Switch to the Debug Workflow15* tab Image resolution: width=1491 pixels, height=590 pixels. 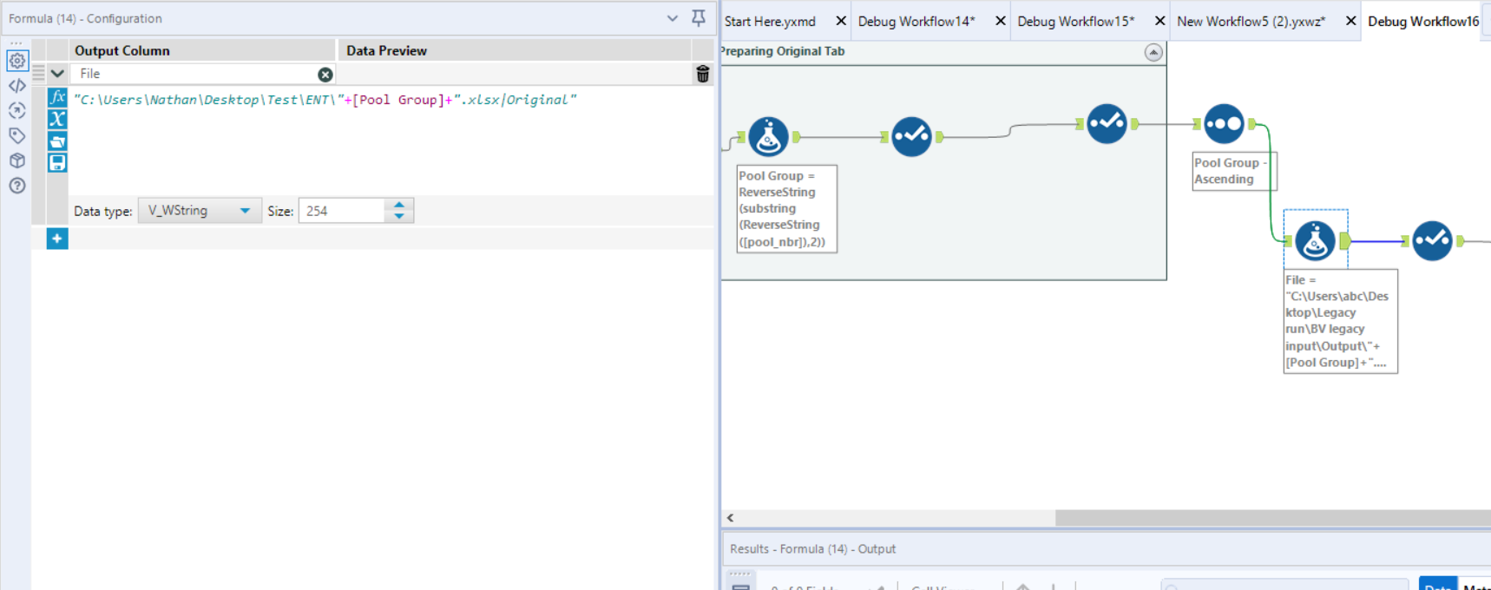(1075, 22)
